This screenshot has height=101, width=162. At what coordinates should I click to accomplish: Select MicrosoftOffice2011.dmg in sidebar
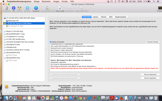[24, 34]
